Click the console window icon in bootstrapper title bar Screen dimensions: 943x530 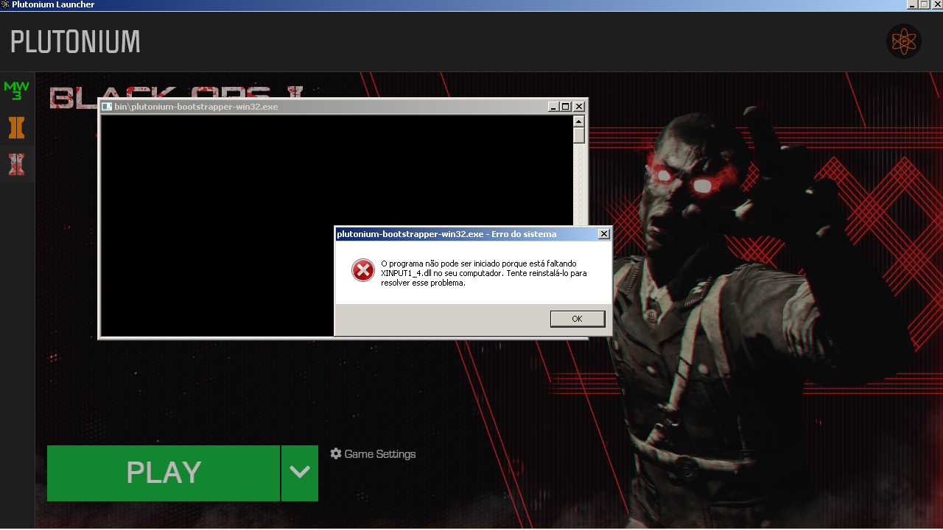point(107,107)
